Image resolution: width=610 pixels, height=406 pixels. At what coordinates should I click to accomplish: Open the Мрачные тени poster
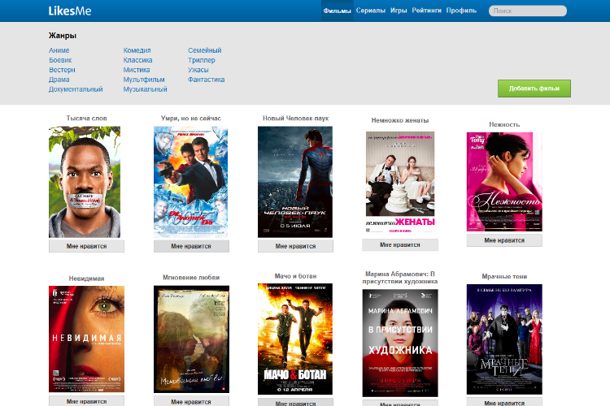(x=504, y=339)
